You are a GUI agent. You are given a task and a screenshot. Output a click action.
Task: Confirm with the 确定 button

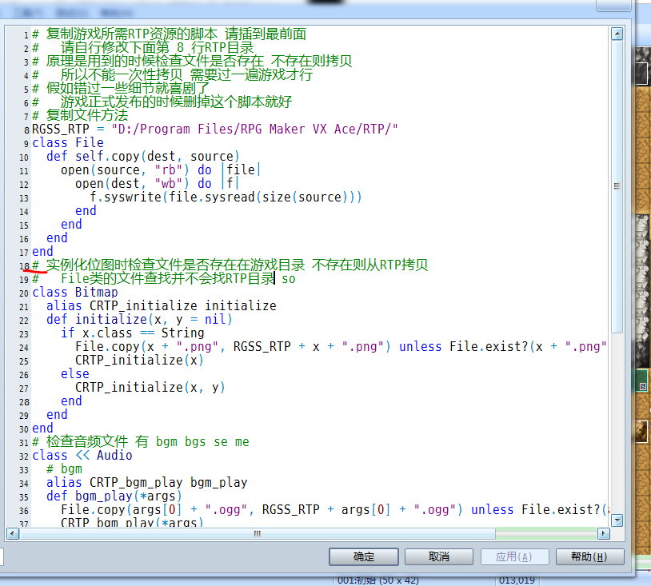[364, 556]
